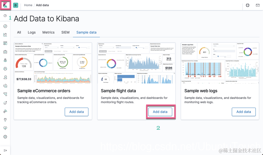Open Infrastructure icon in sidebar
The width and height of the screenshot is (263, 155).
click(5, 77)
